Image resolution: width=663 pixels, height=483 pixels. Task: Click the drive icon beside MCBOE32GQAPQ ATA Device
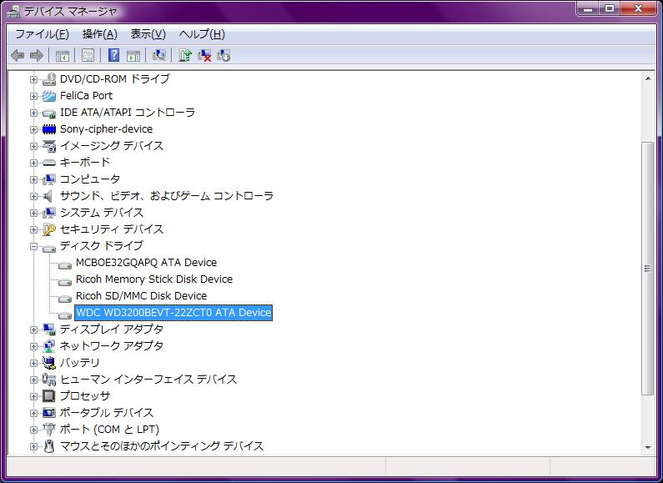click(65, 265)
